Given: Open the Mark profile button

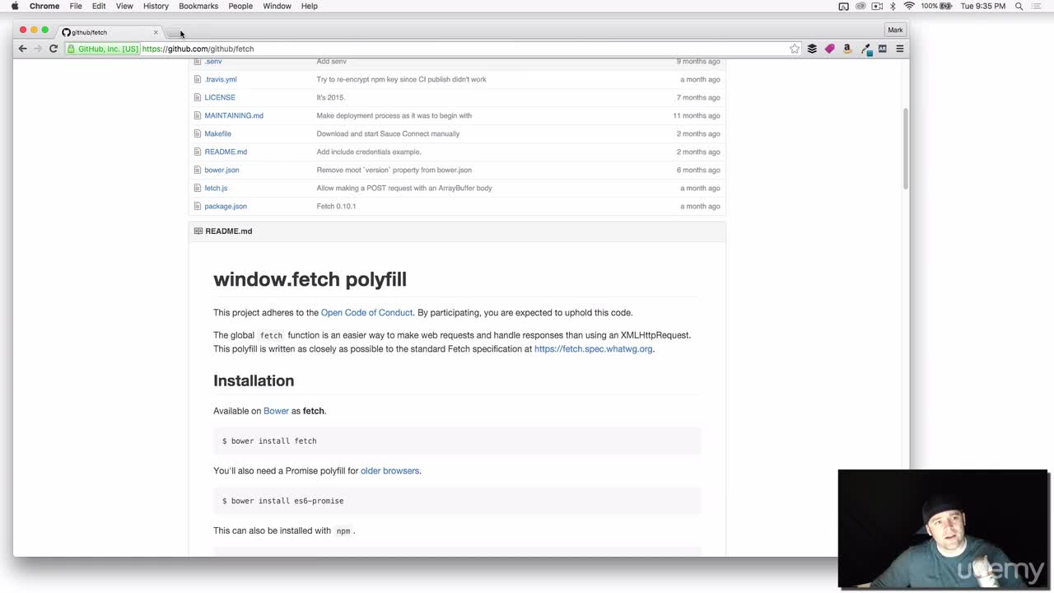Looking at the screenshot, I should pyautogui.click(x=895, y=30).
